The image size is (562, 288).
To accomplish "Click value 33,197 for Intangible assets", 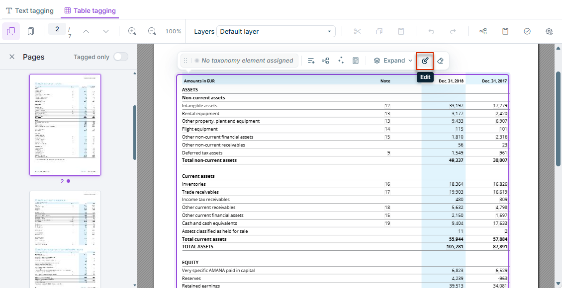I will 456,106.
